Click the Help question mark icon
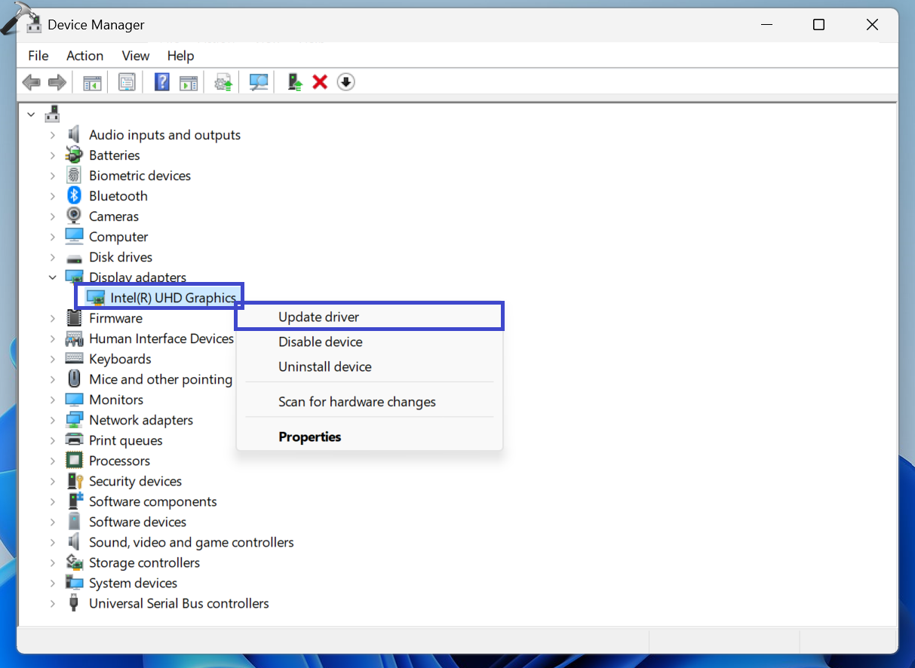 [x=161, y=81]
